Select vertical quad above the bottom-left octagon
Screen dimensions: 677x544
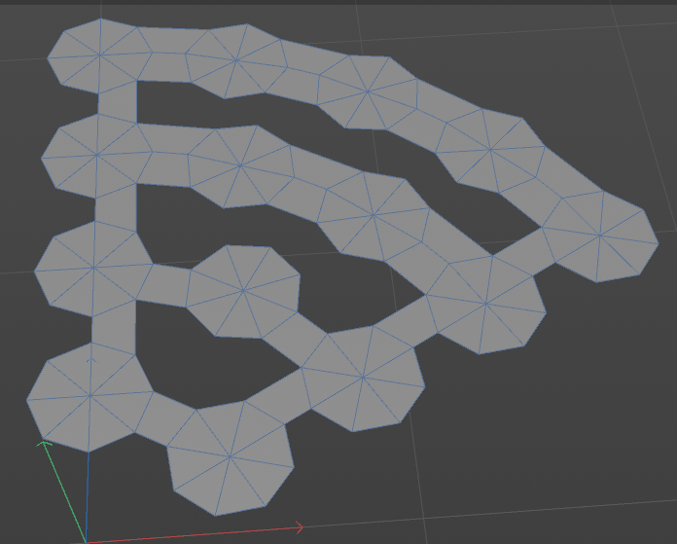[114, 328]
